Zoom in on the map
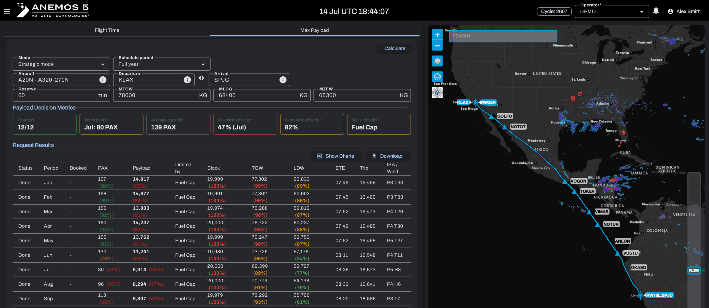The image size is (709, 308). click(x=437, y=35)
